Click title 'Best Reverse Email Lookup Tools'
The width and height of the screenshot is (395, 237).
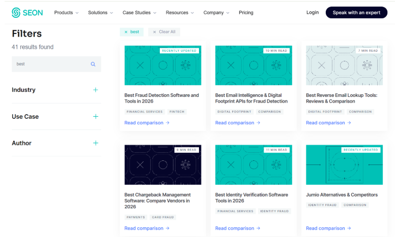[342, 98]
